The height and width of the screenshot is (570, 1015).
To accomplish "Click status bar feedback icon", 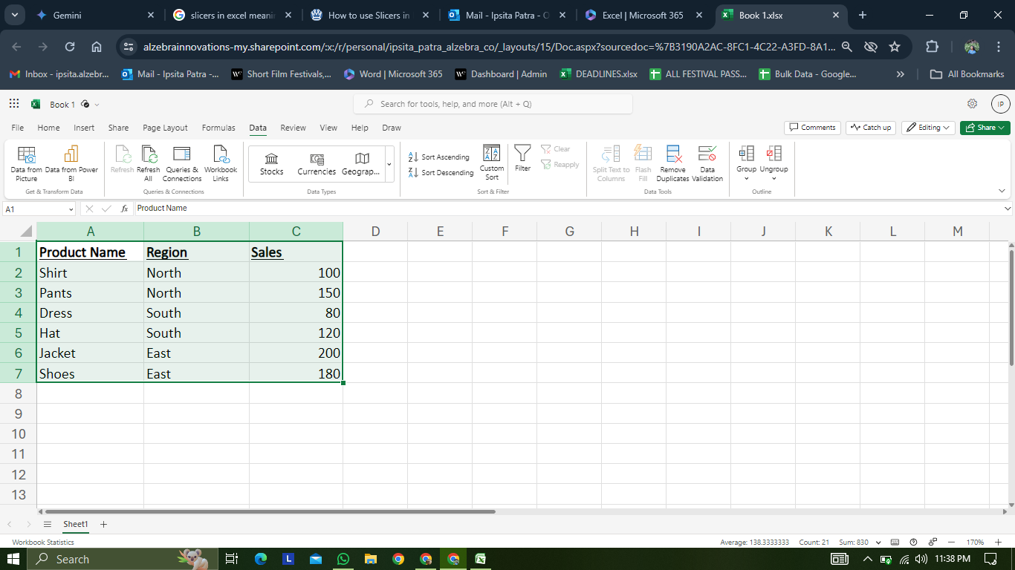I will point(933,542).
